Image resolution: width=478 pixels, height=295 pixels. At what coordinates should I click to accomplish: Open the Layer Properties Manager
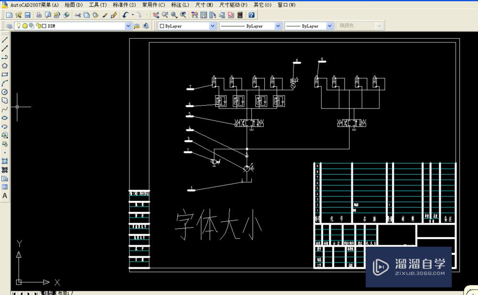(9, 26)
